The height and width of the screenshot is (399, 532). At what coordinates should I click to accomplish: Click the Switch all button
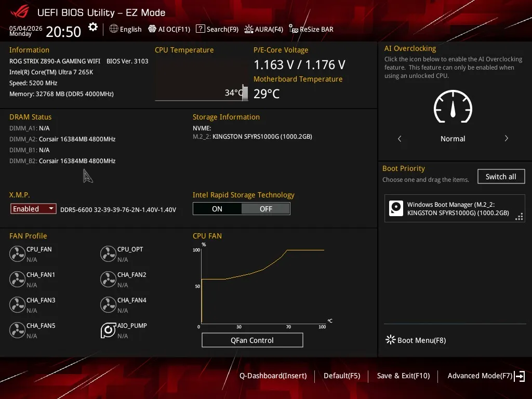[x=501, y=177]
